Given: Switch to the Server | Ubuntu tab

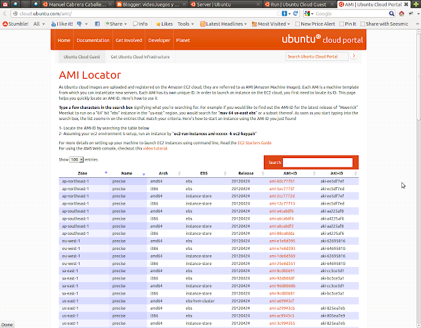Looking at the screenshot, I should coord(225,5).
